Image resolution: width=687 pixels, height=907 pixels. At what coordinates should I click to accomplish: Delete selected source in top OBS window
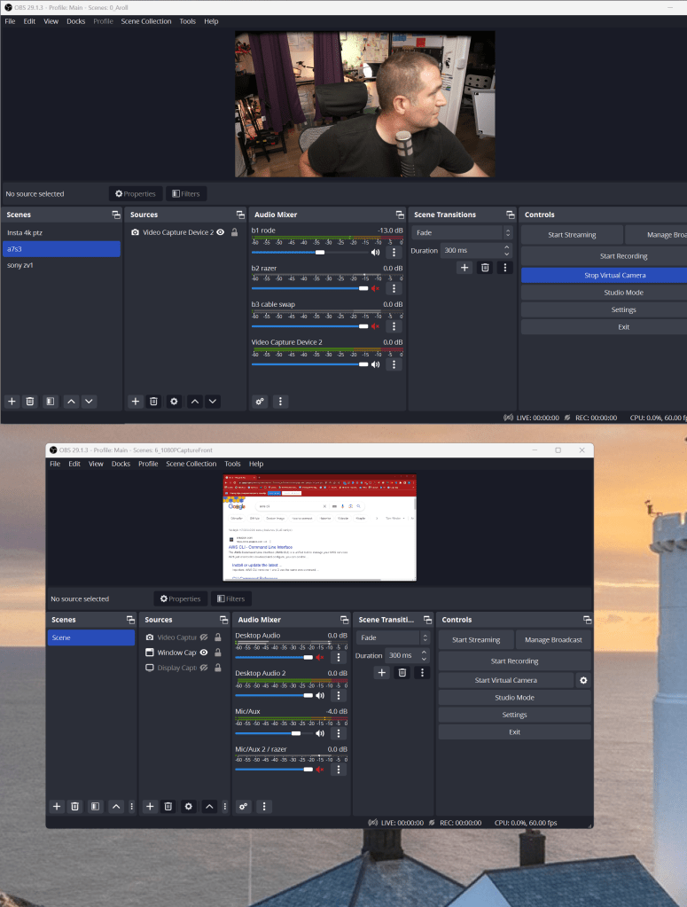(154, 402)
